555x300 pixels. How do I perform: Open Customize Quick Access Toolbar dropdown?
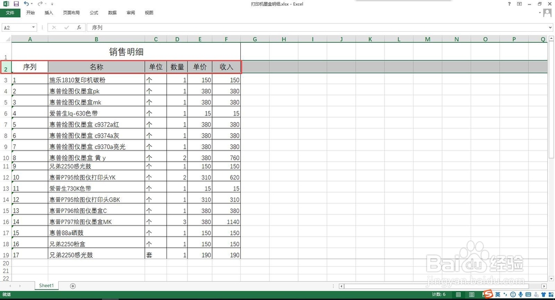click(52, 4)
